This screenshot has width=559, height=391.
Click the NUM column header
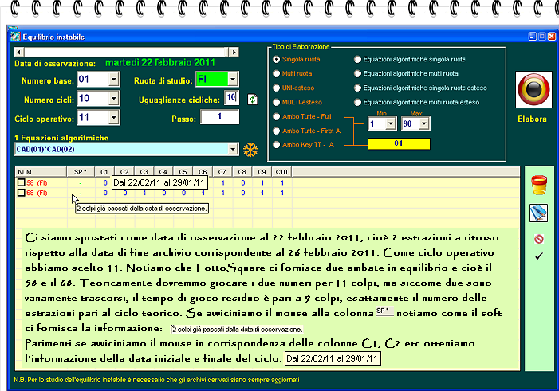click(41, 172)
